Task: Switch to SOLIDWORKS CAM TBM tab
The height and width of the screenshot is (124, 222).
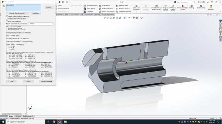Action: (92, 15)
